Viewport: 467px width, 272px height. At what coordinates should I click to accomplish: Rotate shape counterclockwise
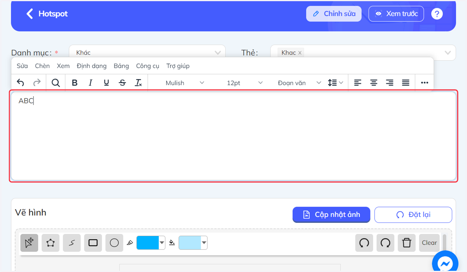coord(364,243)
